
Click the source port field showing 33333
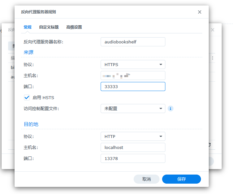[x=133, y=86]
